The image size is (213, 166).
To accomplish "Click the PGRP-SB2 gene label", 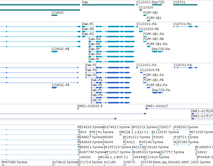I will pyautogui.click(x=151, y=13).
